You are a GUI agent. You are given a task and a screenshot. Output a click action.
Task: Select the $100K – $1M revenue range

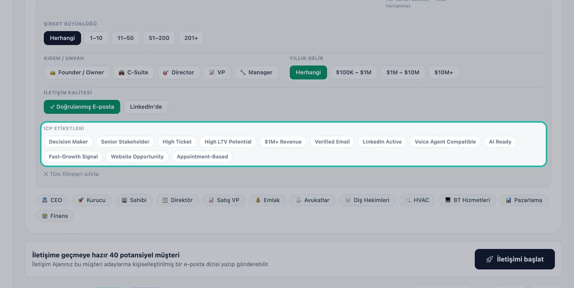(x=354, y=72)
